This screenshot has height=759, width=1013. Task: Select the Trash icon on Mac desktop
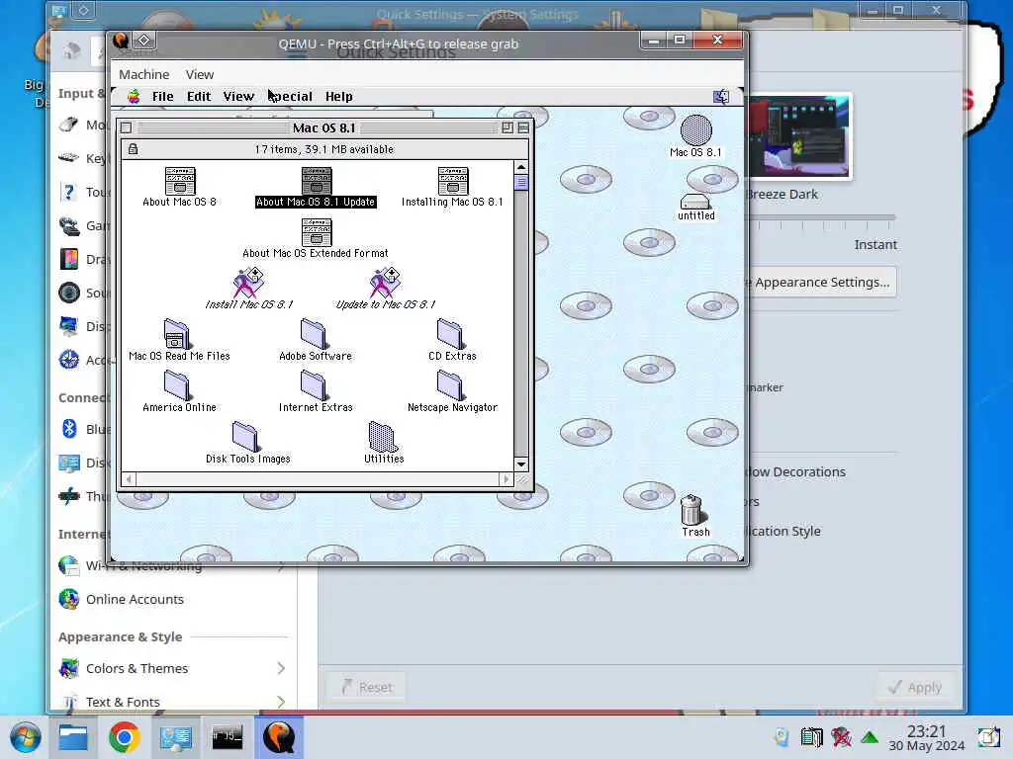(691, 509)
